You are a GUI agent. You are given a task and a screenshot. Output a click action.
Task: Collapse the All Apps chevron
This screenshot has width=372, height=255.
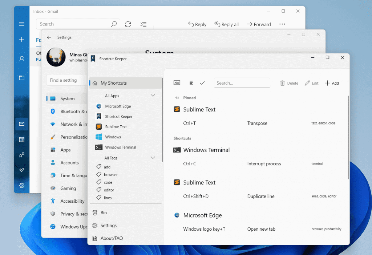click(x=153, y=96)
